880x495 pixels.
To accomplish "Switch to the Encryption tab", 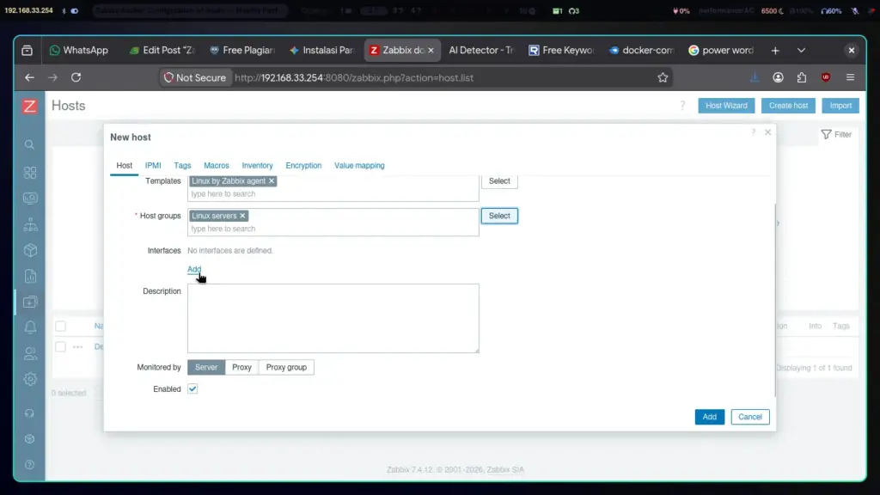I will [303, 166].
